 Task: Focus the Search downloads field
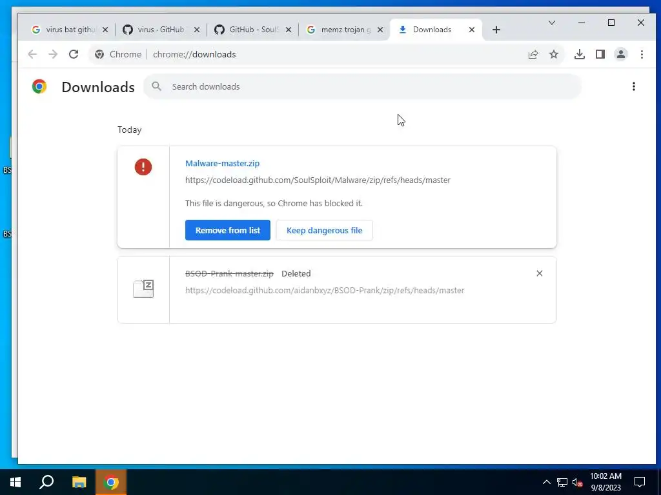[x=363, y=86]
